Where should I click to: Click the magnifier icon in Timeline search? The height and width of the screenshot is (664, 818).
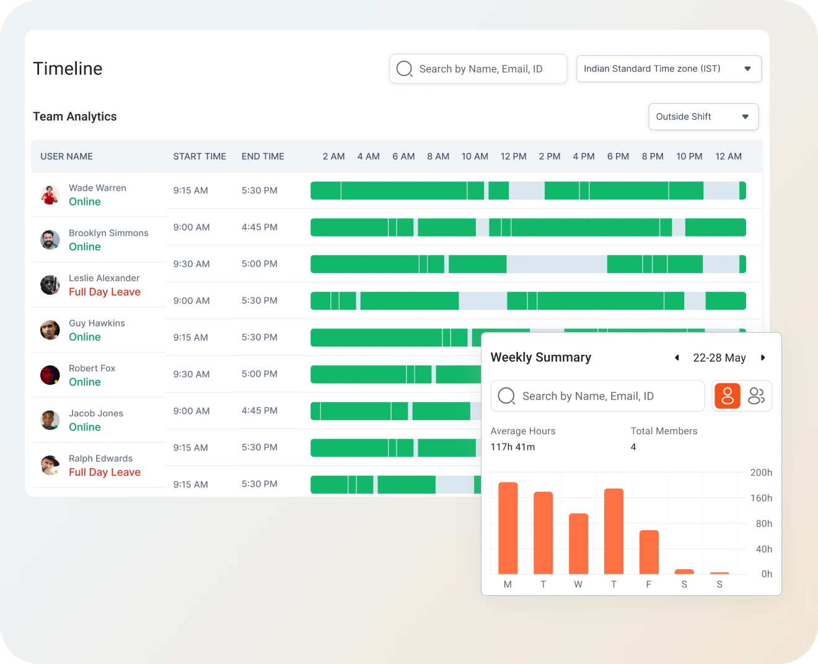pyautogui.click(x=404, y=69)
